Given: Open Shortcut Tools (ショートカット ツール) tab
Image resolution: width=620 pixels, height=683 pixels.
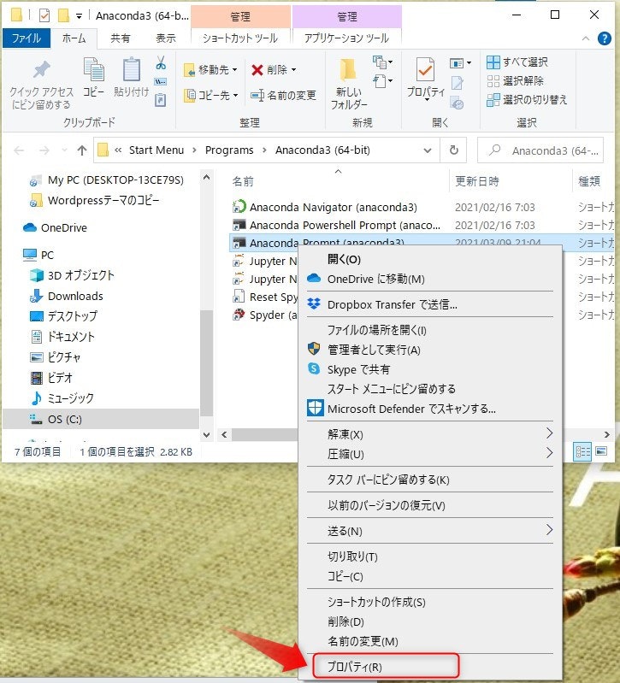Looking at the screenshot, I should (240, 38).
